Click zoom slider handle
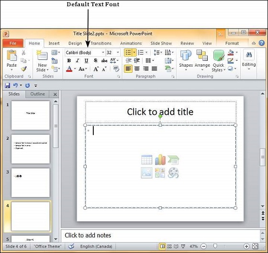The image size is (268, 253). point(215,246)
